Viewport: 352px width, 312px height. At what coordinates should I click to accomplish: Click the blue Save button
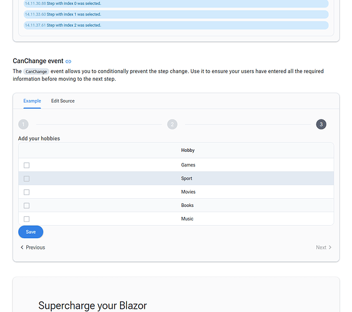coord(31,232)
